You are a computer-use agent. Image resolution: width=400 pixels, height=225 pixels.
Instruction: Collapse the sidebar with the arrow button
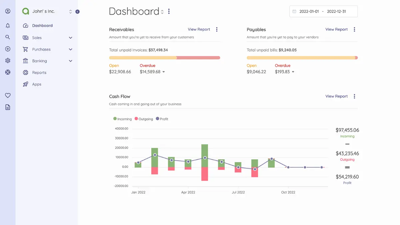coord(77,12)
